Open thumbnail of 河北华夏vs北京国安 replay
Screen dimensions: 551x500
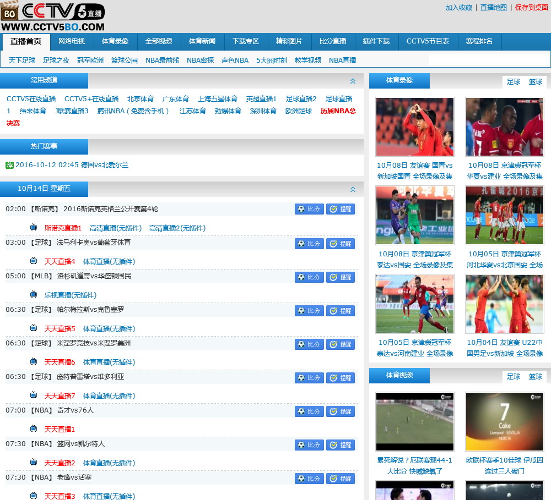tap(505, 215)
